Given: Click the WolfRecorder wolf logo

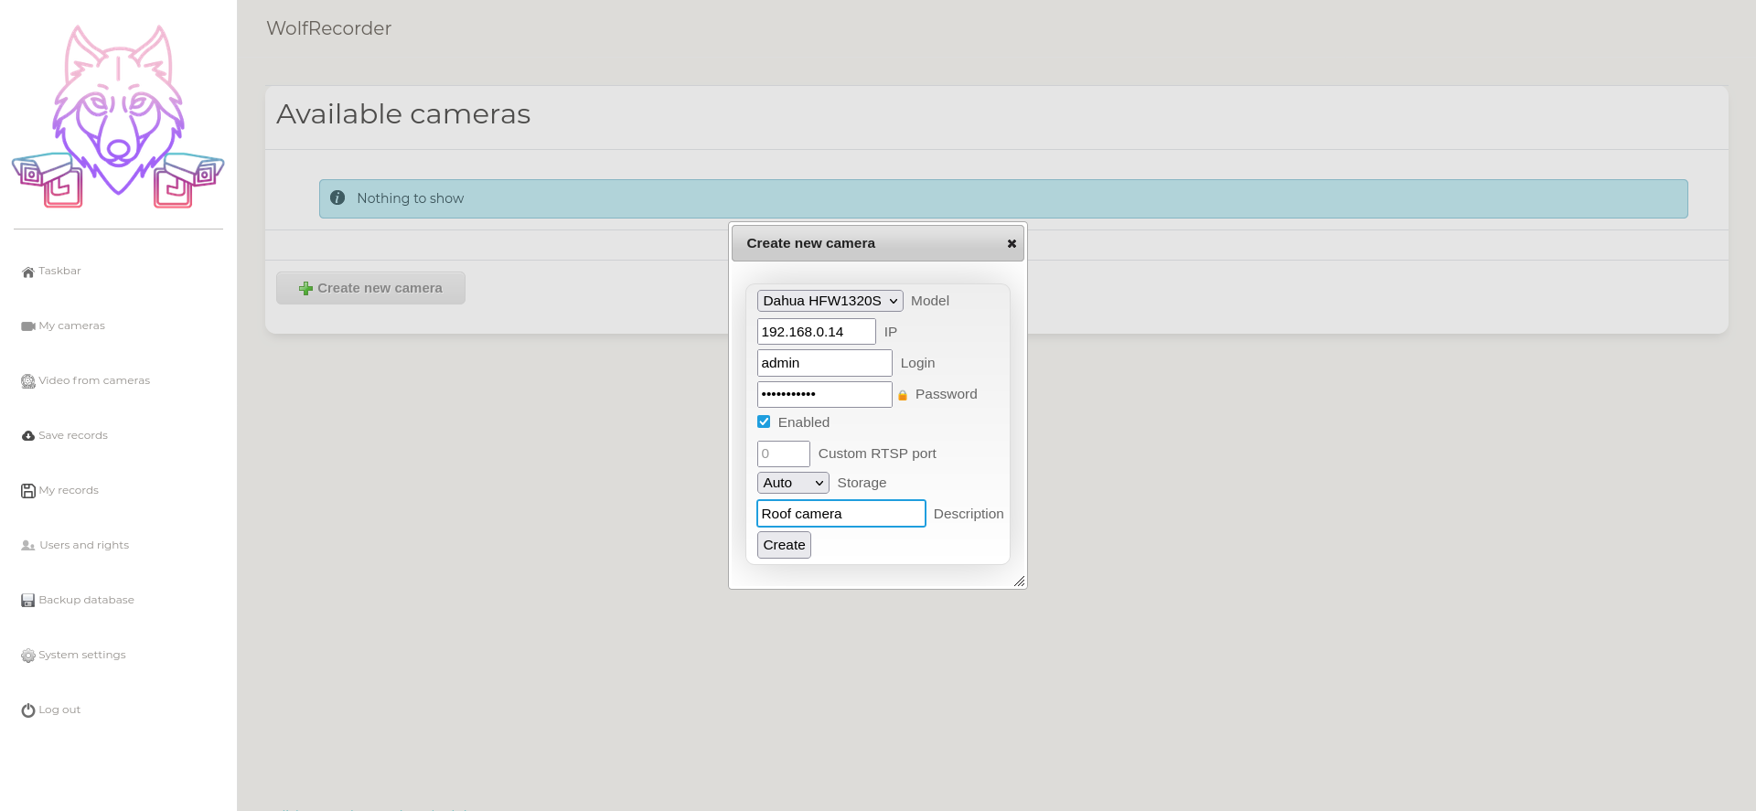Looking at the screenshot, I should [118, 117].
